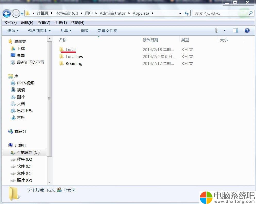Toggle the preview pane icon

(235, 31)
